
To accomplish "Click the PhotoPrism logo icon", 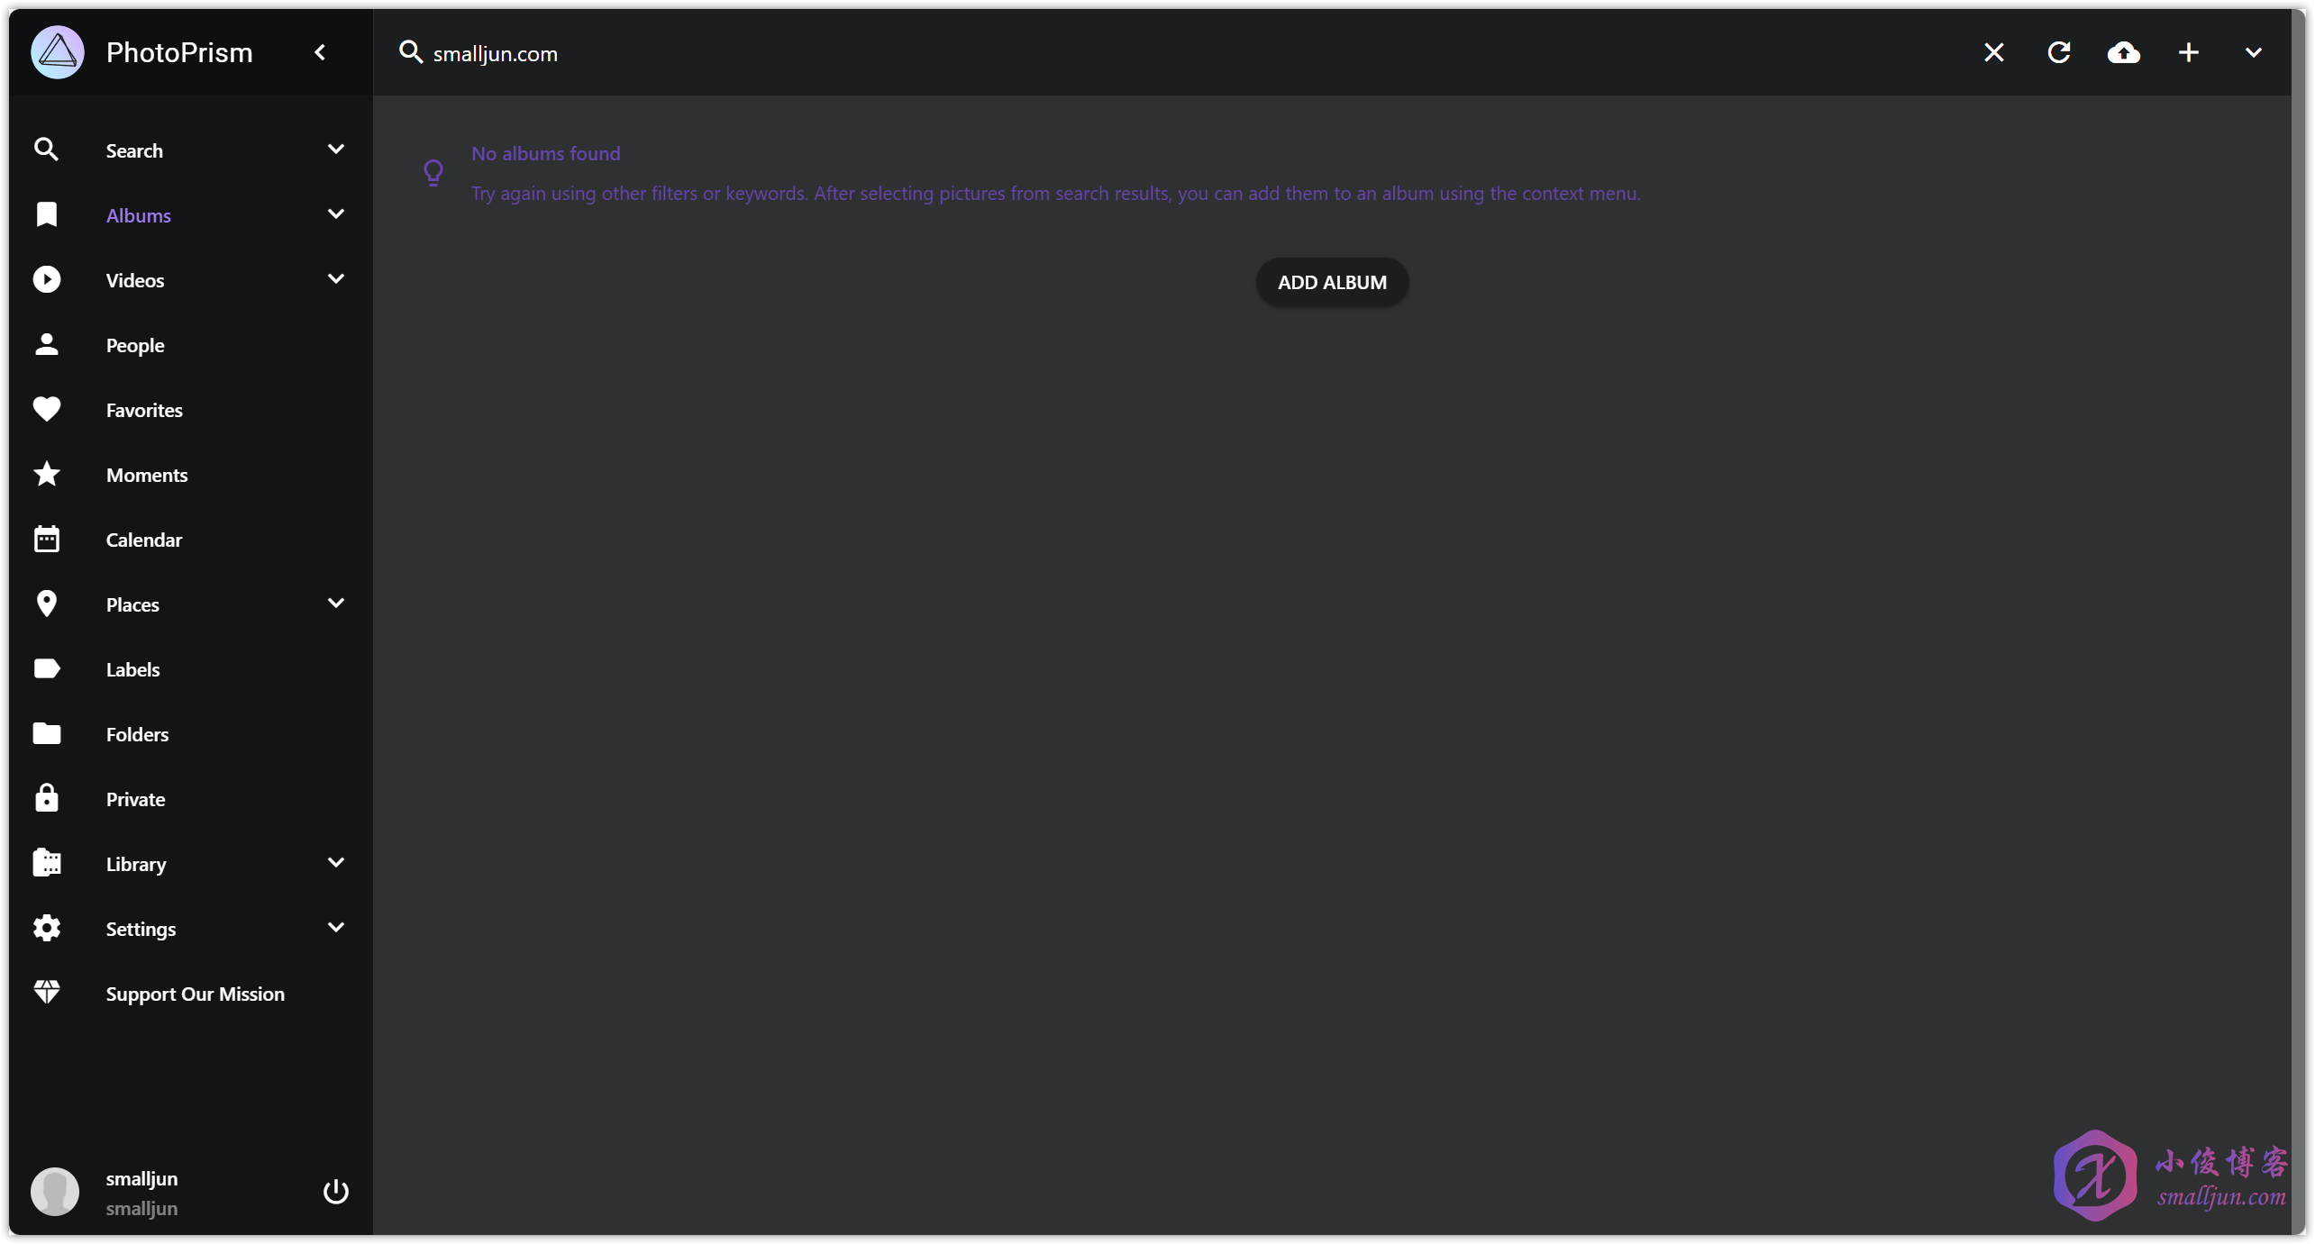I will click(57, 52).
